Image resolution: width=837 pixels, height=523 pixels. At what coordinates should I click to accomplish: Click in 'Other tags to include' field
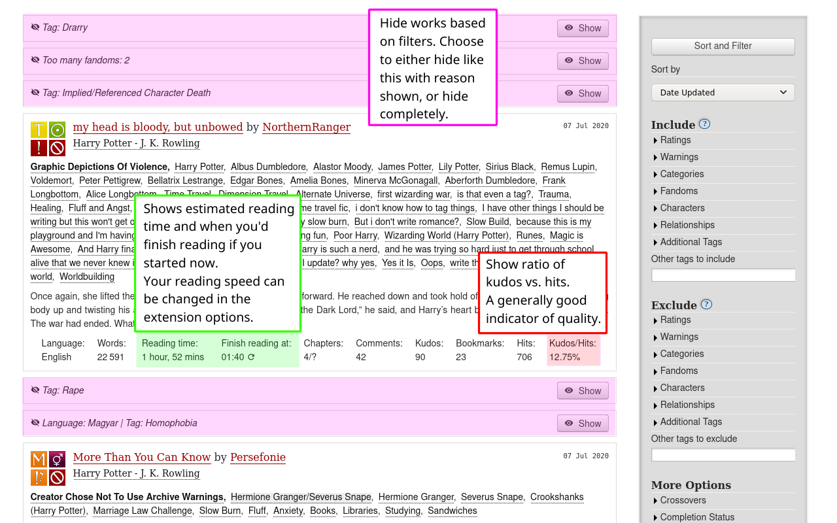[723, 275]
